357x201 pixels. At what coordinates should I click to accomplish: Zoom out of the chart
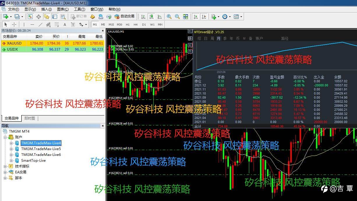[177, 17]
